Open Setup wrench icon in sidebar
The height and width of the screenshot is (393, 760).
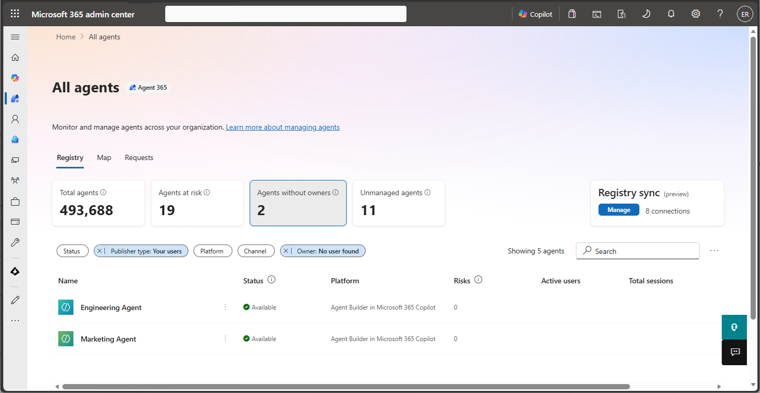(x=15, y=242)
